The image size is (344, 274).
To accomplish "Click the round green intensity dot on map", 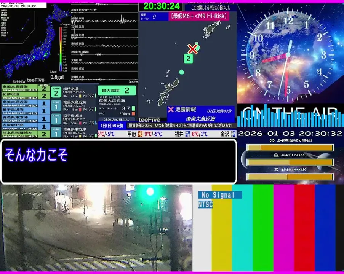I will pos(181,72).
